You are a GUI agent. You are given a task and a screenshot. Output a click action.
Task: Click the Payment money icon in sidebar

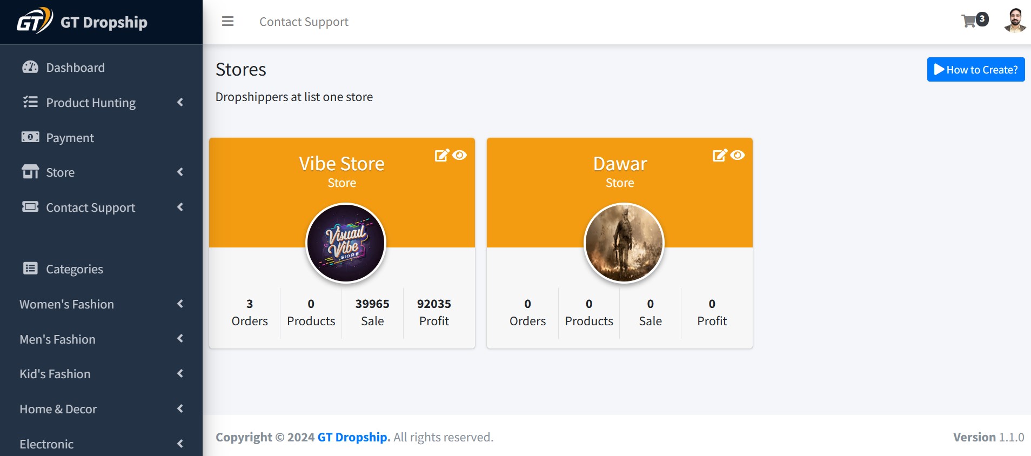pyautogui.click(x=30, y=137)
